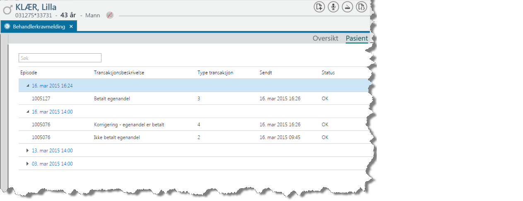Screen dimensions: 523x201
Task: Select the Betalt egenandel transaction row
Action: [112, 99]
